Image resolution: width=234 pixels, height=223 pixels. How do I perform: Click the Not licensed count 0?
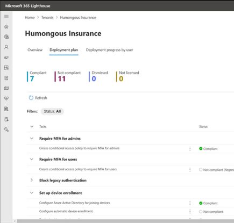point(121,78)
